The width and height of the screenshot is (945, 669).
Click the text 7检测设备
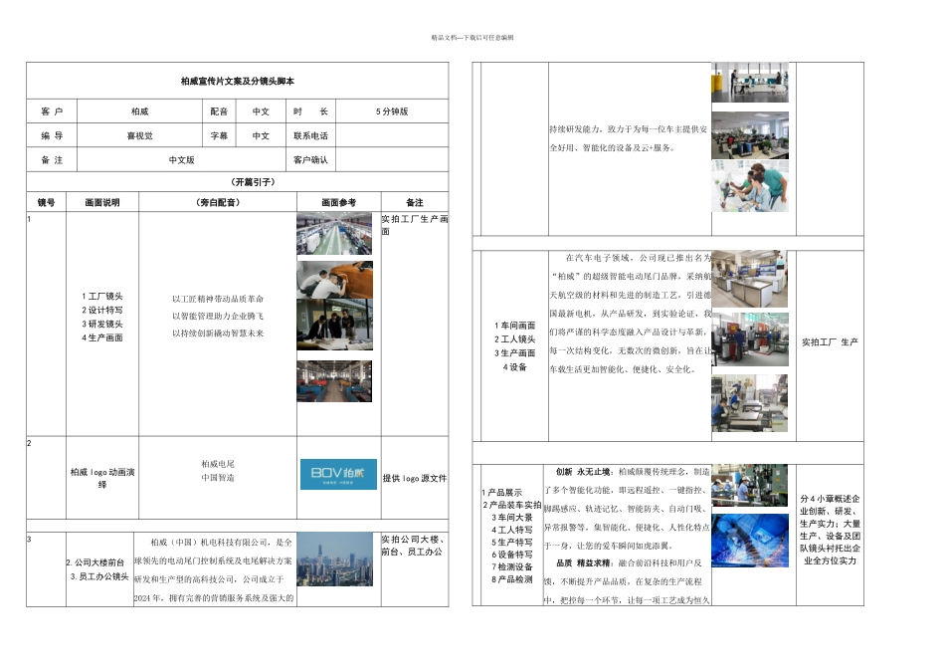pyautogui.click(x=511, y=566)
